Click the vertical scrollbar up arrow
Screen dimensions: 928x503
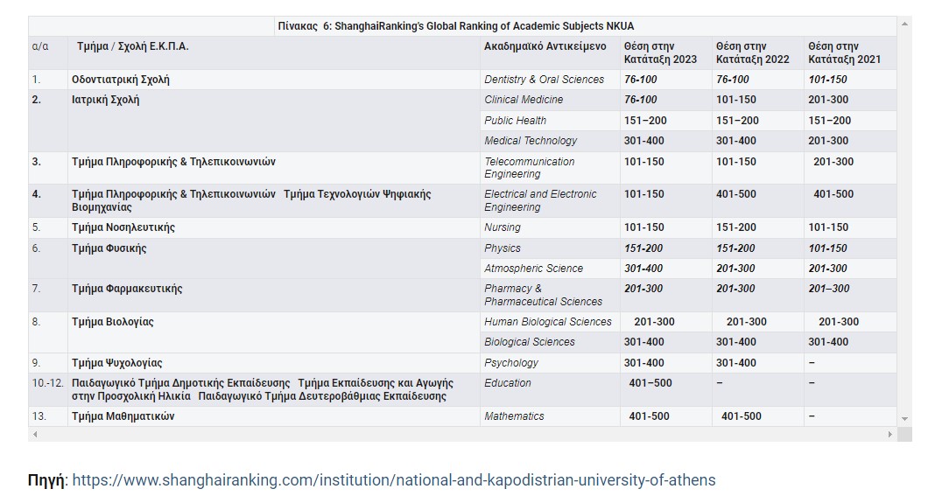click(x=905, y=22)
